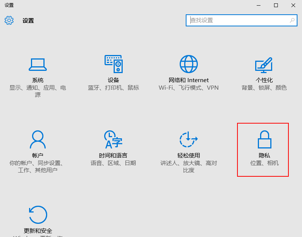Maximize the 设置 window
Screen dimensions: 302x237
276,5
